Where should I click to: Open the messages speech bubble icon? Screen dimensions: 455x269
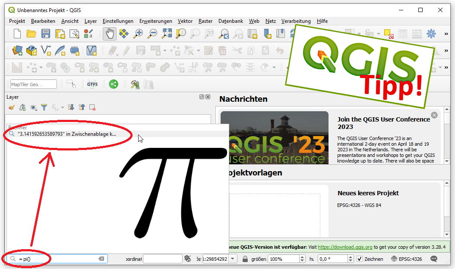pos(434,259)
